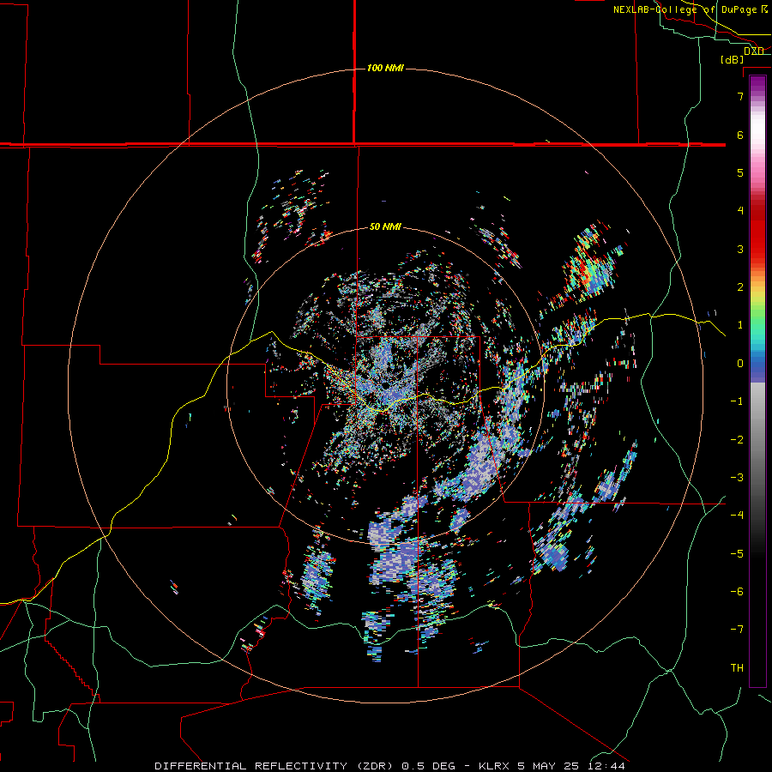Click the 1 value on the color scale

pos(740,325)
